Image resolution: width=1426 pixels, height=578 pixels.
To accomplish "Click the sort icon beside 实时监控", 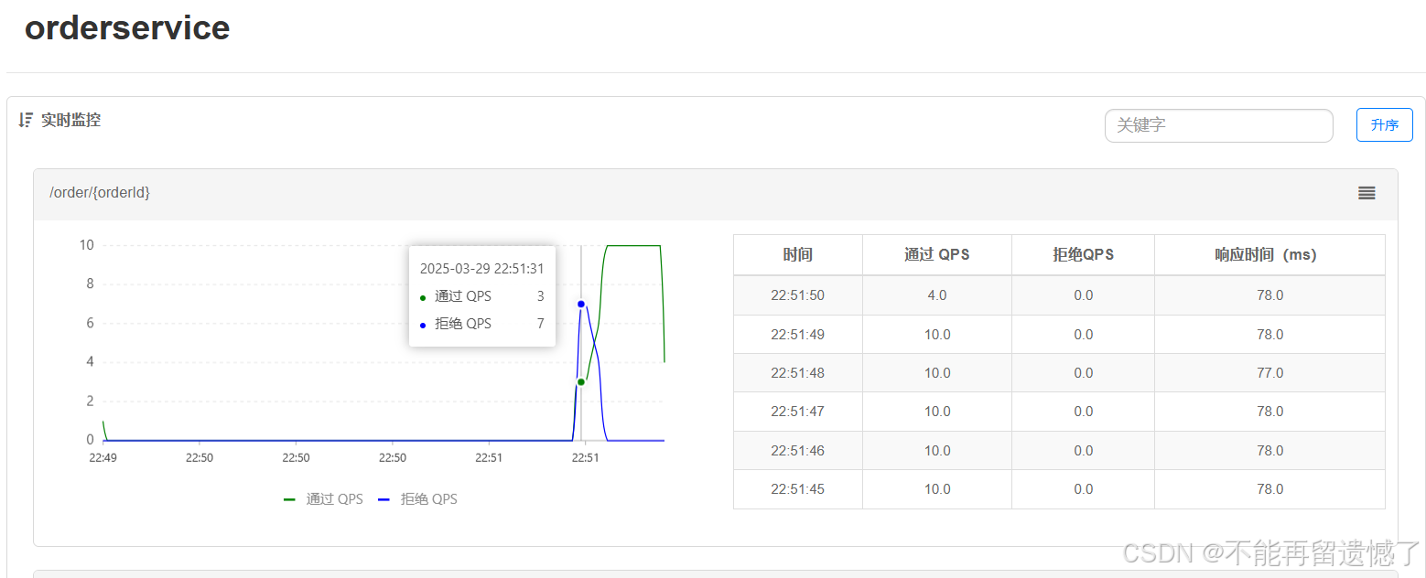I will click(x=26, y=120).
